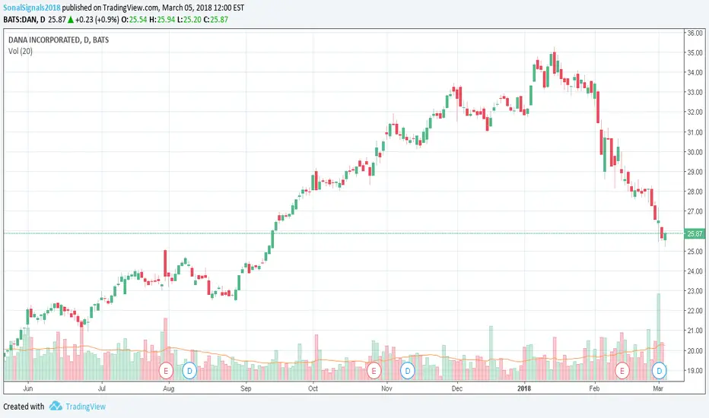This screenshot has height=418, width=709.
Task: Click the Jun label on time axis
Action: [x=28, y=388]
